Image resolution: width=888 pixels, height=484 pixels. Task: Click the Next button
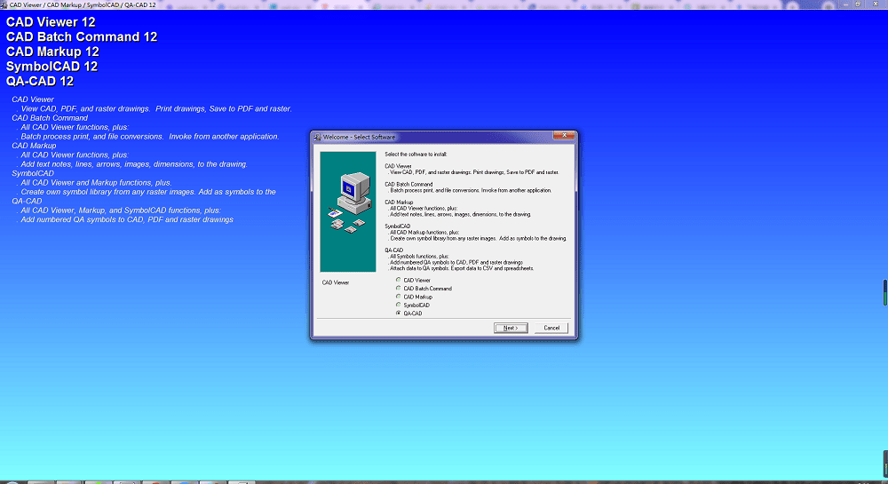coord(511,328)
